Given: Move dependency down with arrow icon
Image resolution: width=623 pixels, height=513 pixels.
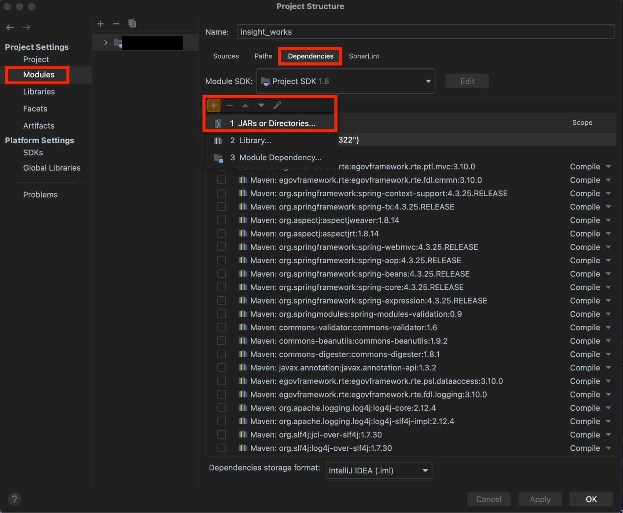Looking at the screenshot, I should point(261,106).
